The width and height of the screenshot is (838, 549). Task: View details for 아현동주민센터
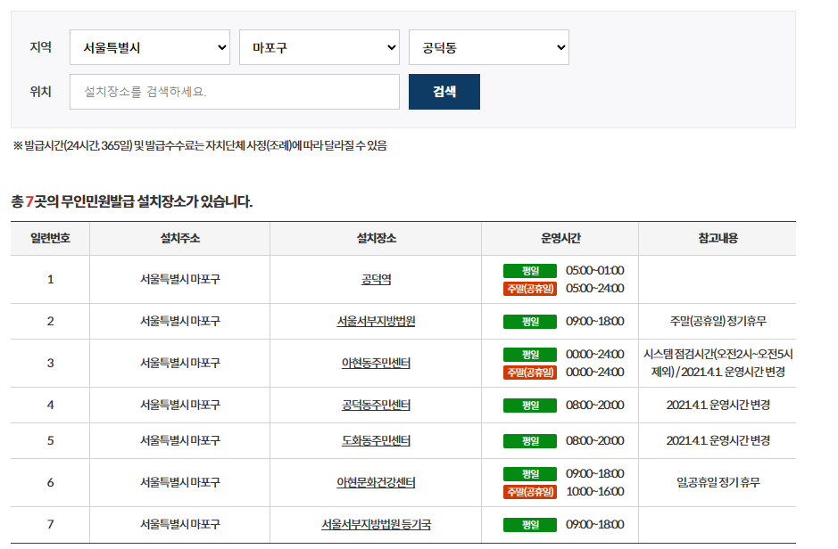coord(375,362)
